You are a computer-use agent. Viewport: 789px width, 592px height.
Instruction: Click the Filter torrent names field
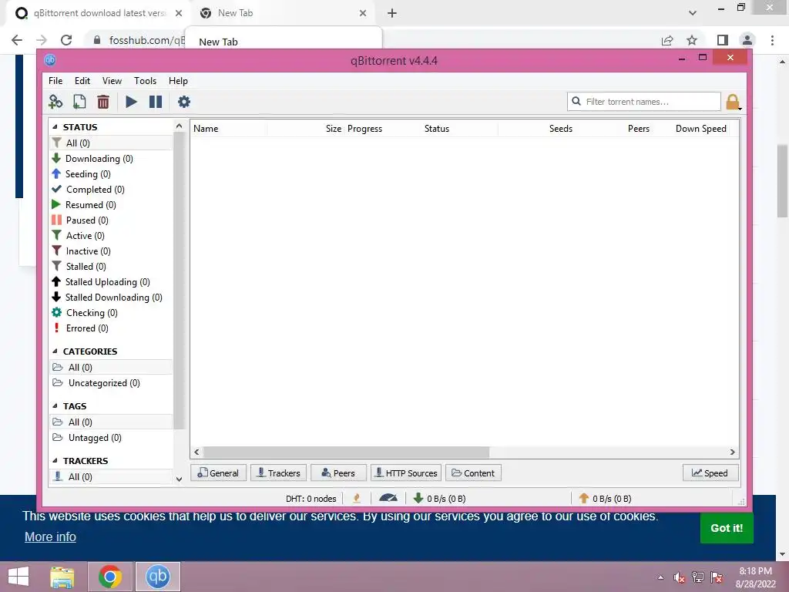point(644,102)
